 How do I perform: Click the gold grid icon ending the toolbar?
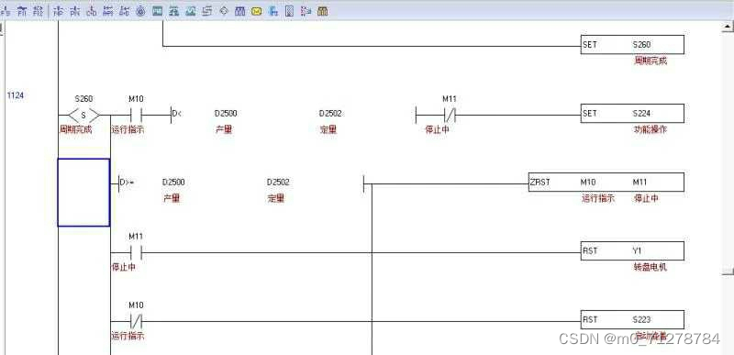click(323, 11)
